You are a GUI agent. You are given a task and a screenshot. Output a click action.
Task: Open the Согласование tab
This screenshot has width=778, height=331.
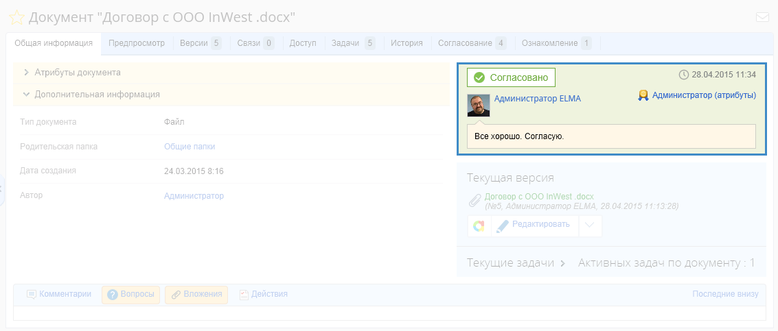point(471,43)
